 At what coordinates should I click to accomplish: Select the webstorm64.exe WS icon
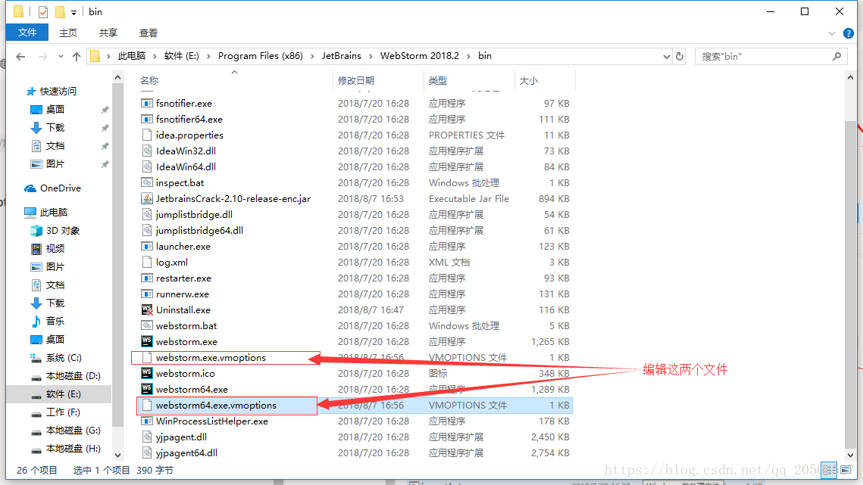coord(146,390)
